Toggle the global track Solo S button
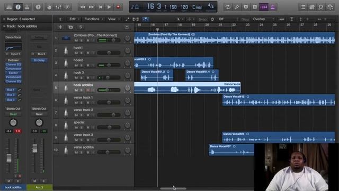 (81, 27)
